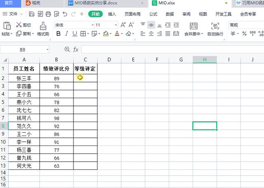Open the 开发工具 Developer tab
Image resolution: width=264 pixels, height=188 pixels.
[224, 14]
